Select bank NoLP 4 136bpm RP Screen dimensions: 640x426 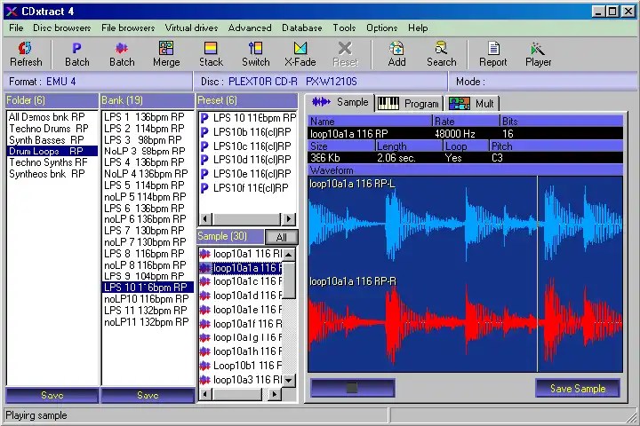click(x=146, y=174)
